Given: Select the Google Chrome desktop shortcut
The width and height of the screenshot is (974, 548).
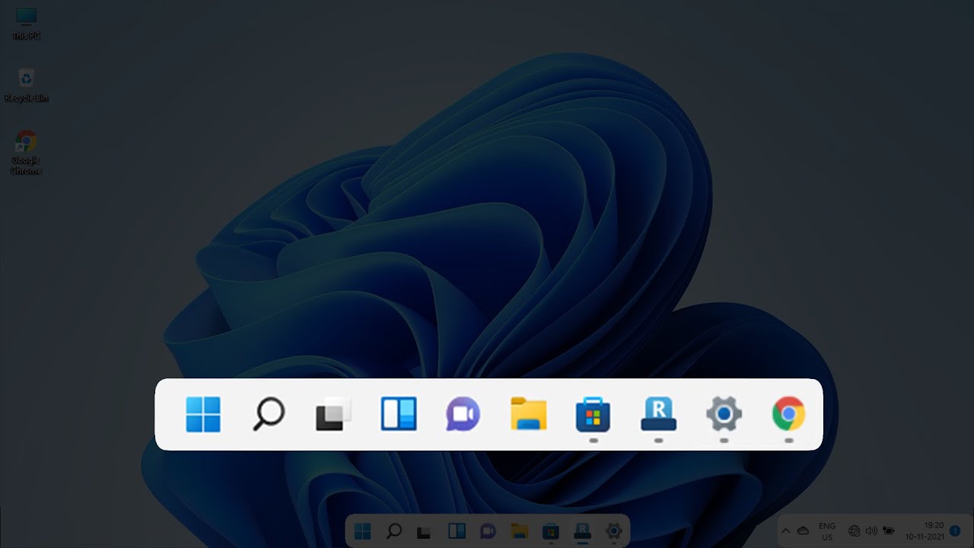Looking at the screenshot, I should pos(26,153).
